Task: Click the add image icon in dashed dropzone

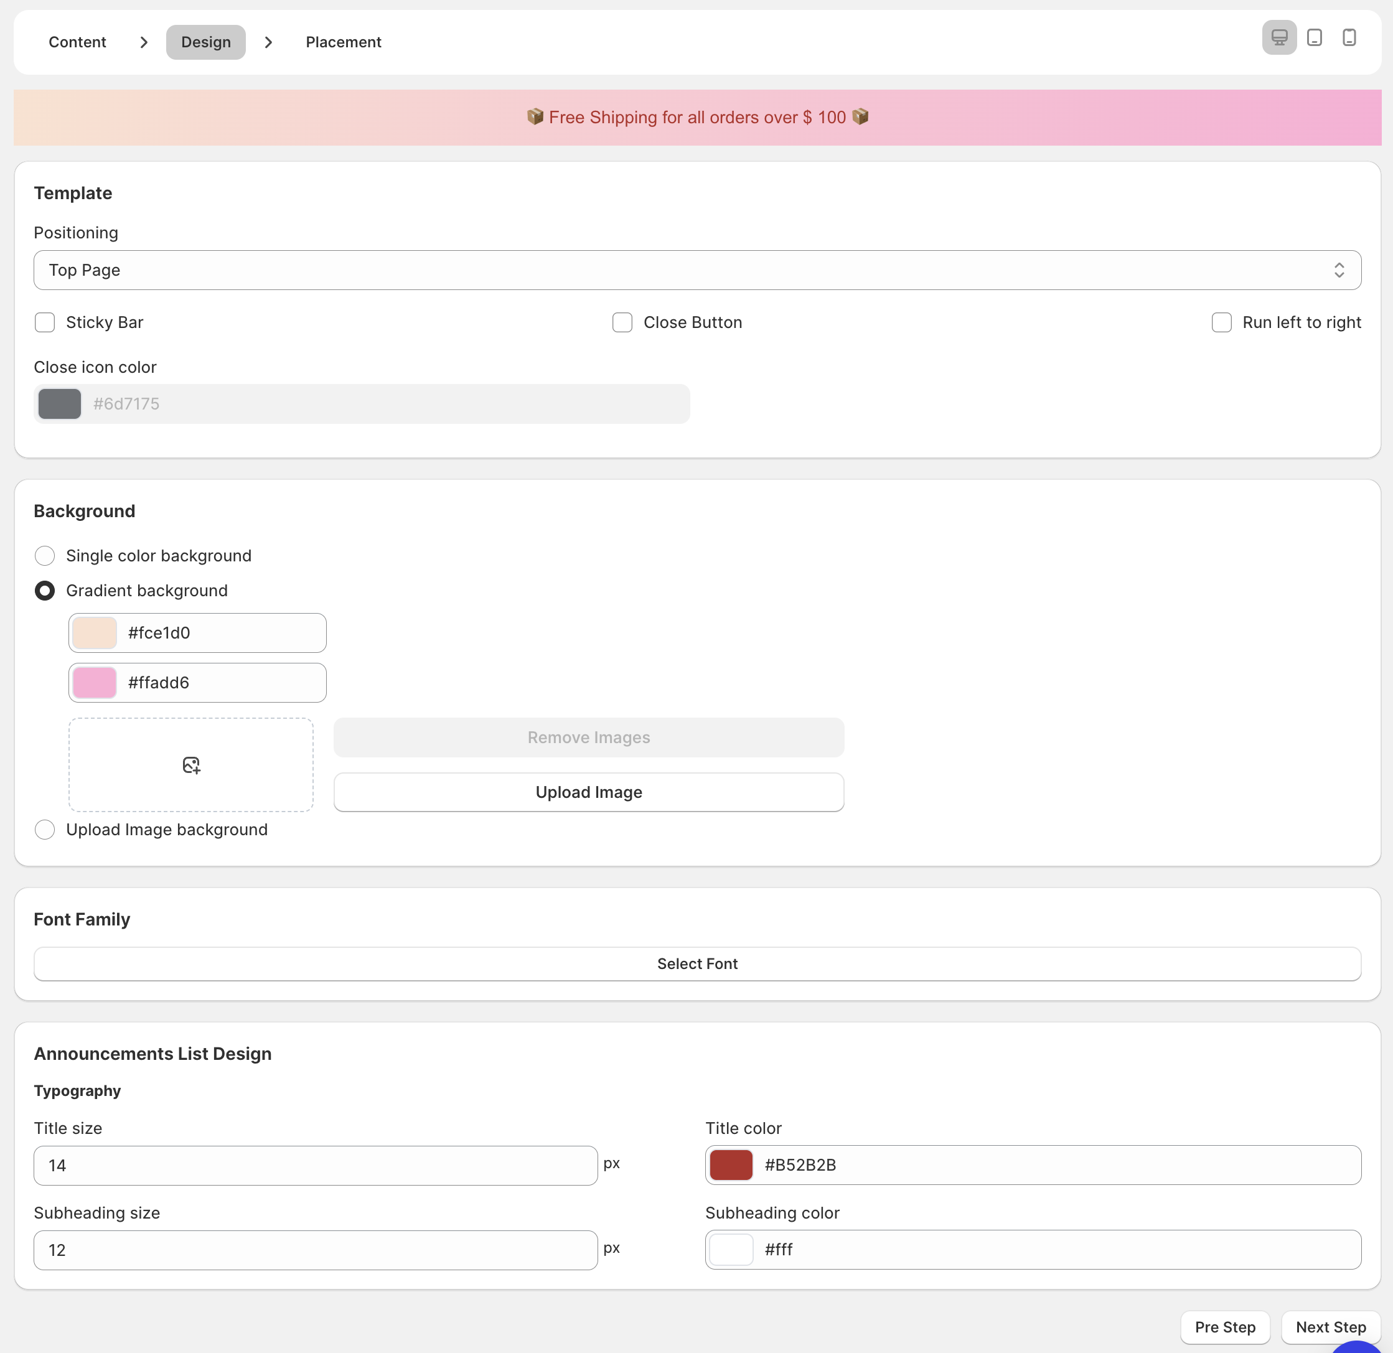Action: pos(191,765)
